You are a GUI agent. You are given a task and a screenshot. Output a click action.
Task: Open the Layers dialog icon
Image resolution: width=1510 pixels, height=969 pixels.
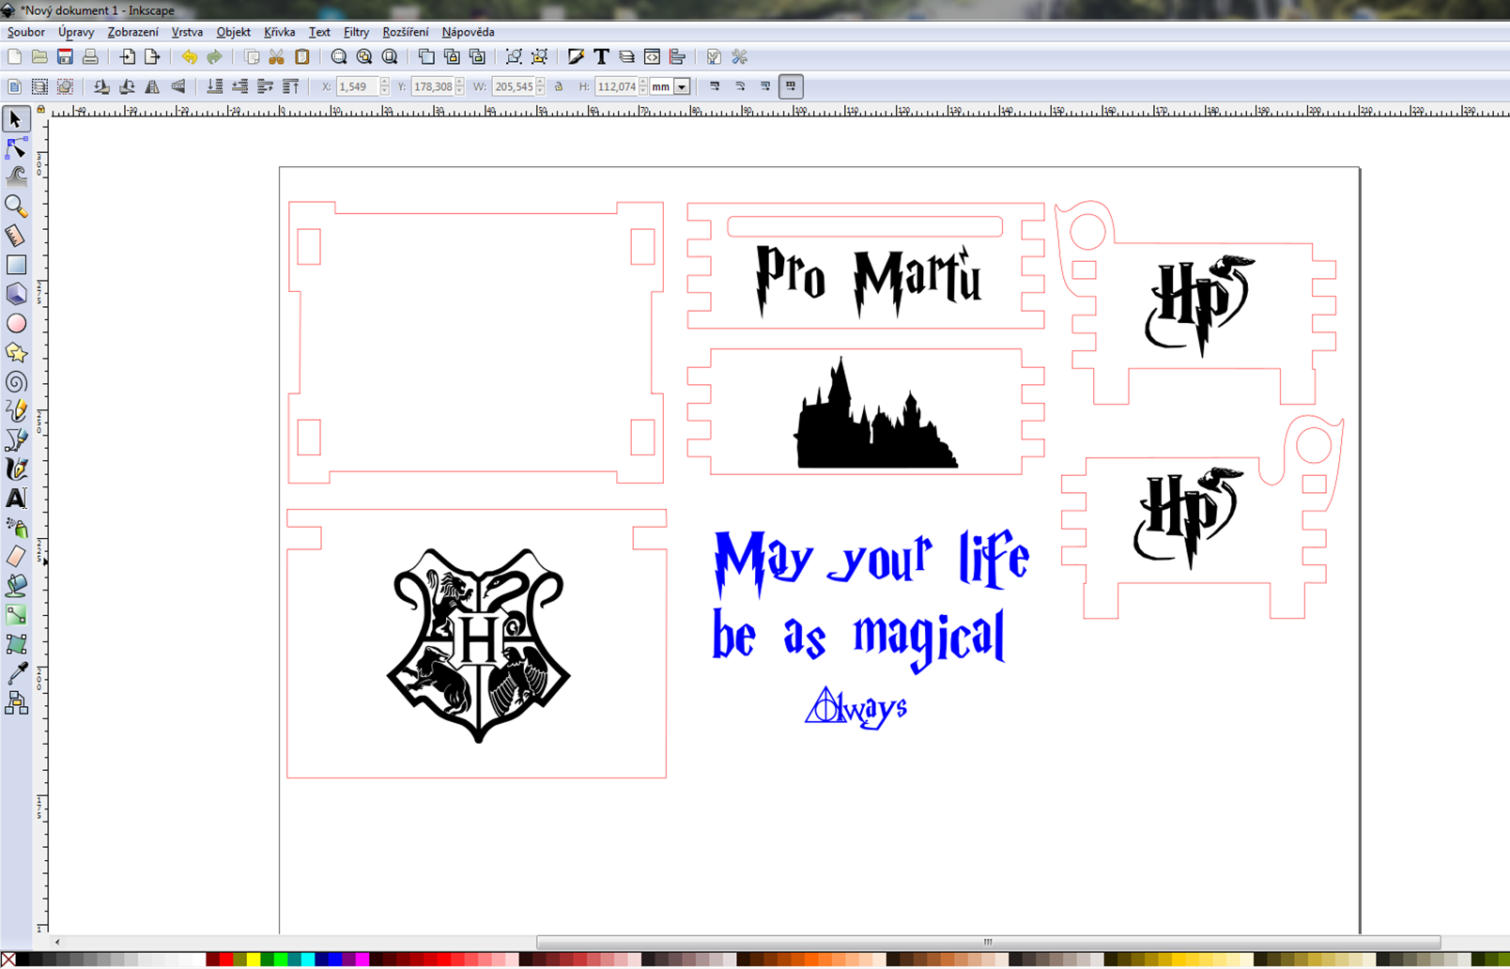point(626,57)
